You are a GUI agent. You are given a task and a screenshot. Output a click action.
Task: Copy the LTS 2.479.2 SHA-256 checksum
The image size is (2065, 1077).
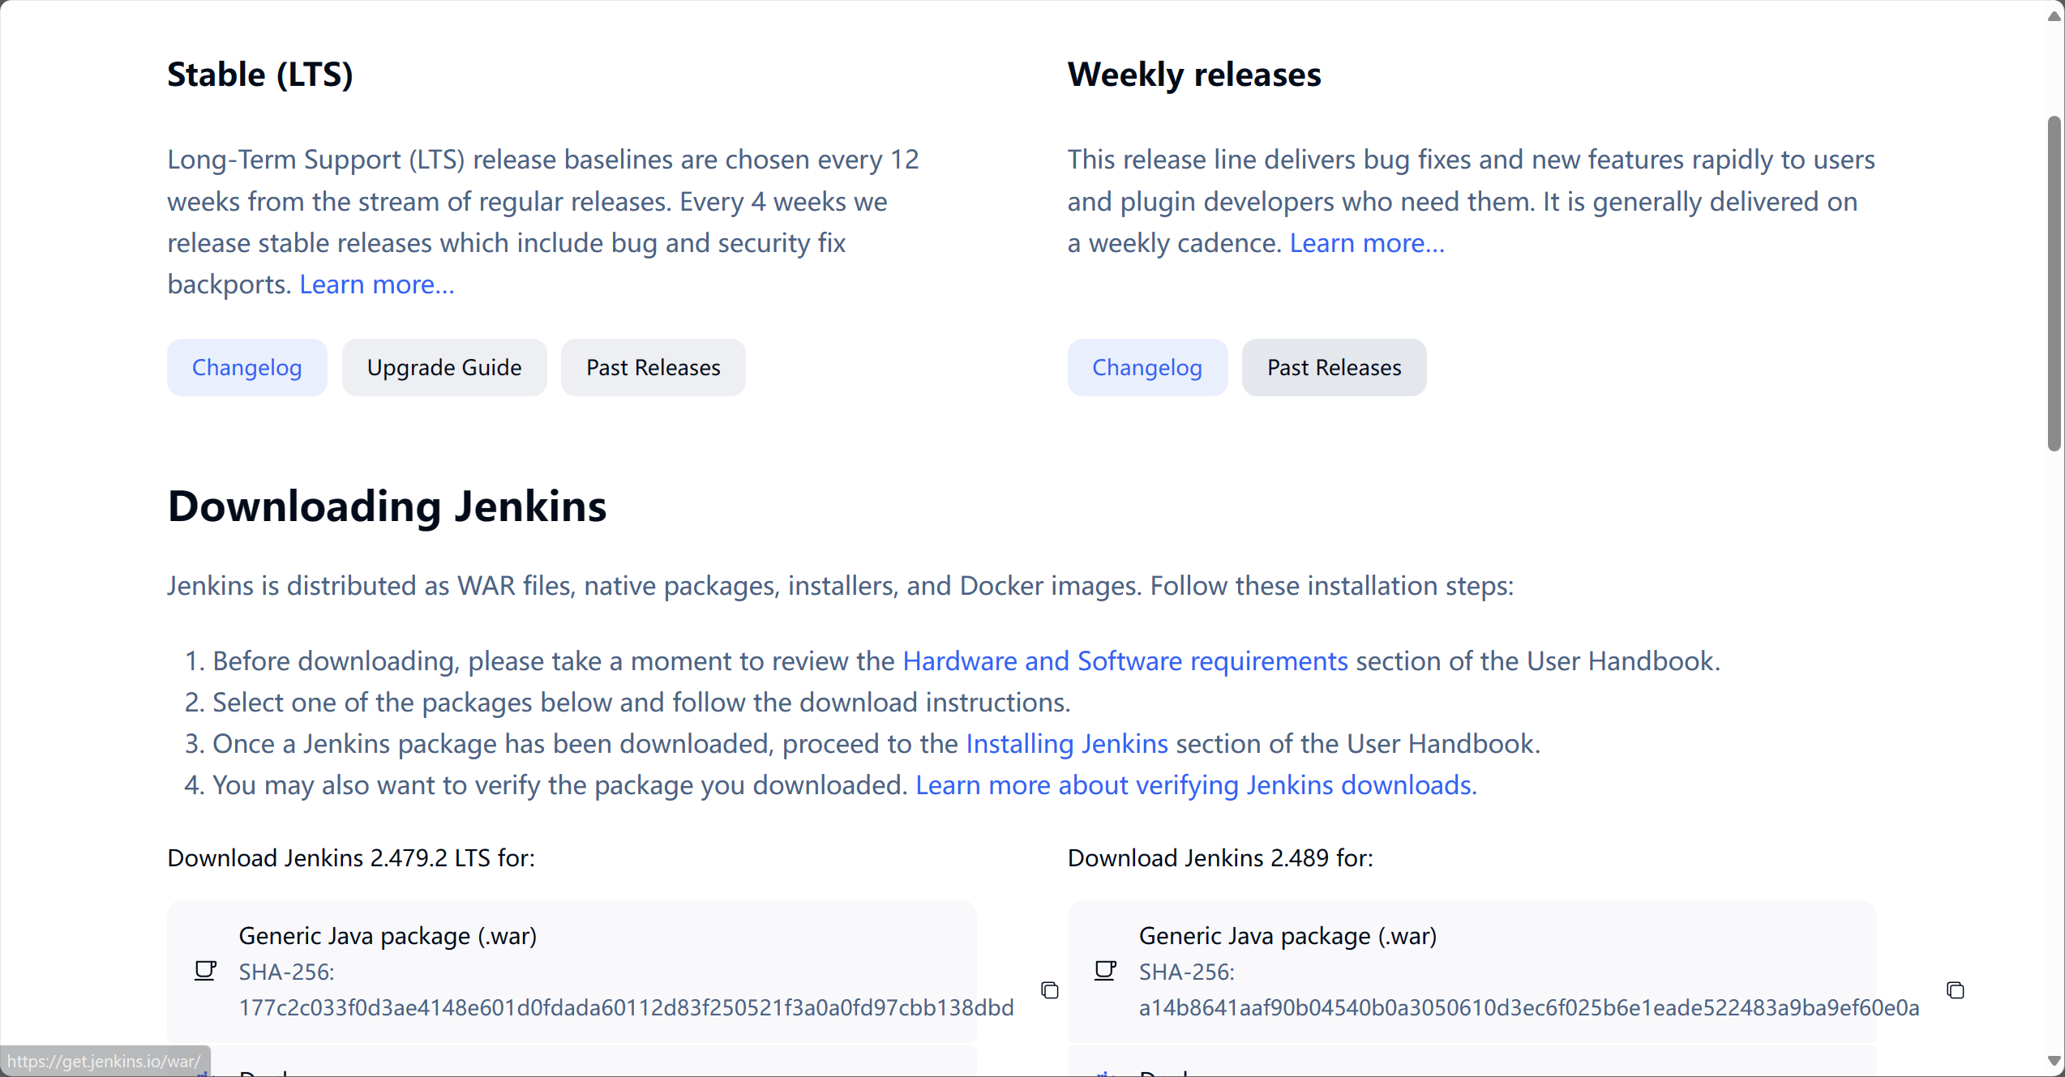(x=1050, y=990)
